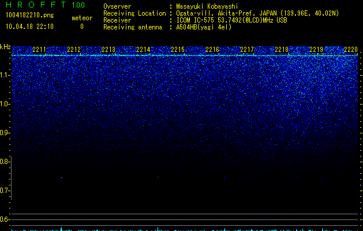Click the 2218 time marker

point(282,50)
